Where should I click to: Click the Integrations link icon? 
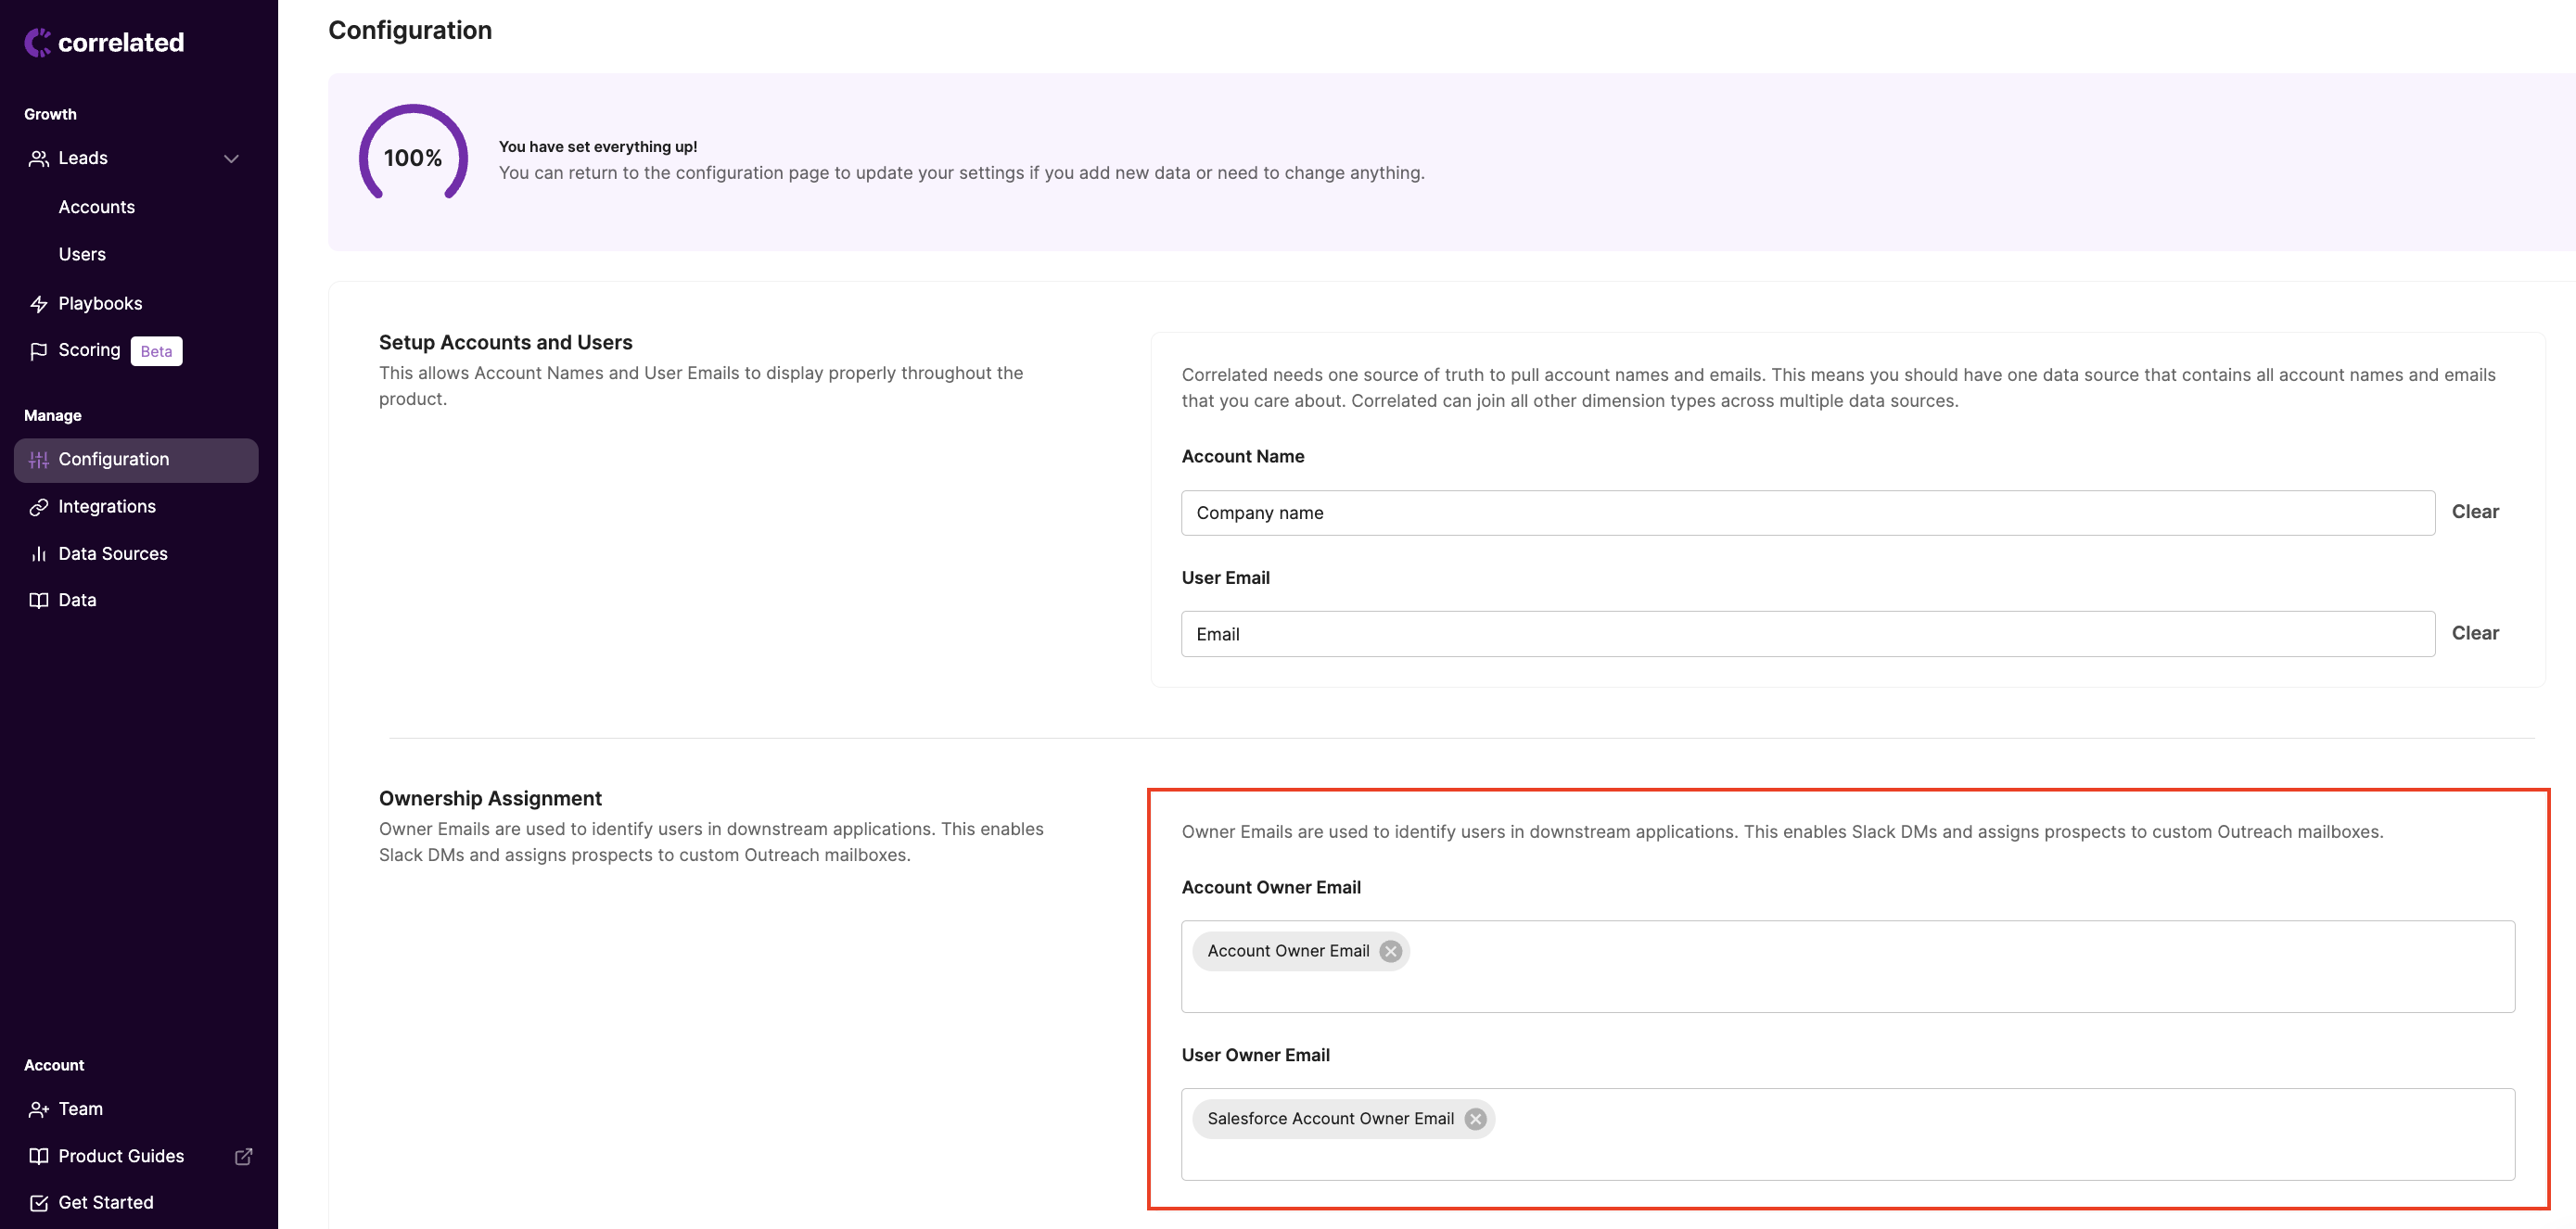(39, 508)
